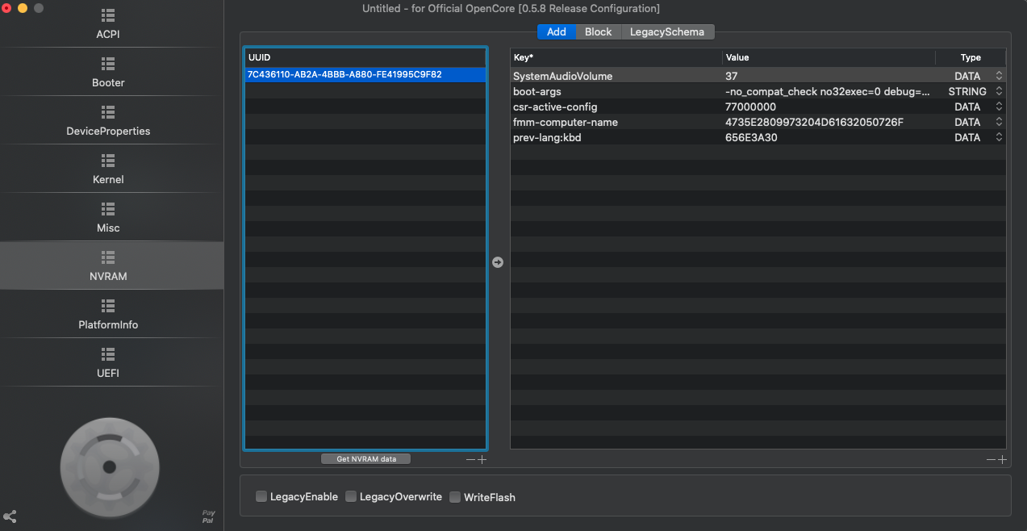Open the UEFI section in the sidebar
Image resolution: width=1027 pixels, height=531 pixels.
pyautogui.click(x=108, y=362)
